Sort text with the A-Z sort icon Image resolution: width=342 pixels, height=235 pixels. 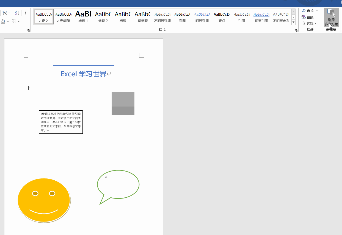(x=17, y=13)
